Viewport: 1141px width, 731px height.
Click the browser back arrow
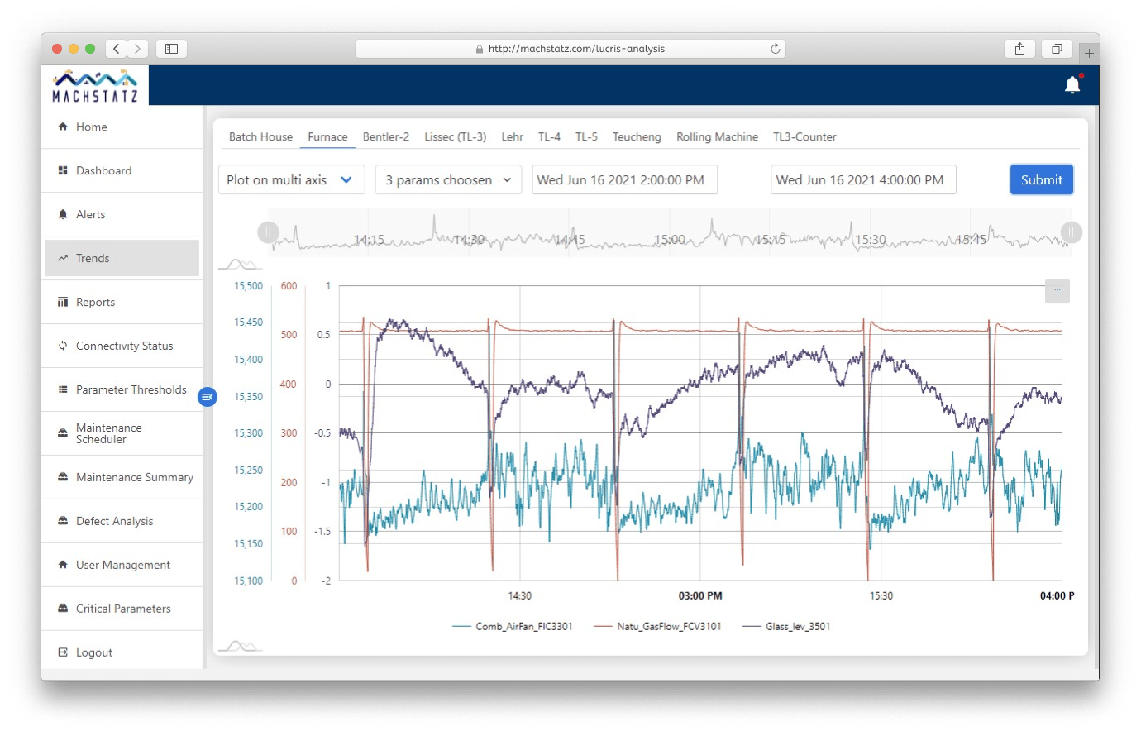point(117,49)
